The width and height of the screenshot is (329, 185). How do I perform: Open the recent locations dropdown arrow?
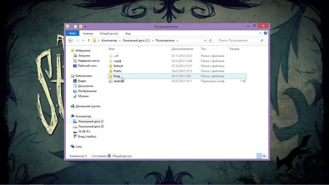(83, 41)
